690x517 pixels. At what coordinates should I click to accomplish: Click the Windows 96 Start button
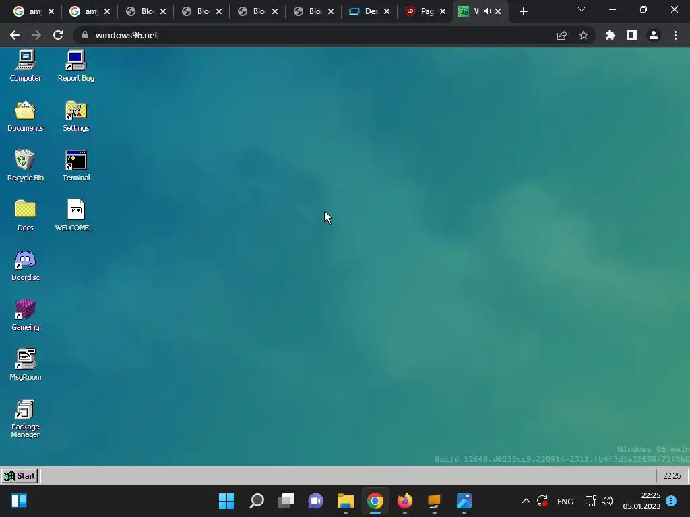(x=20, y=476)
